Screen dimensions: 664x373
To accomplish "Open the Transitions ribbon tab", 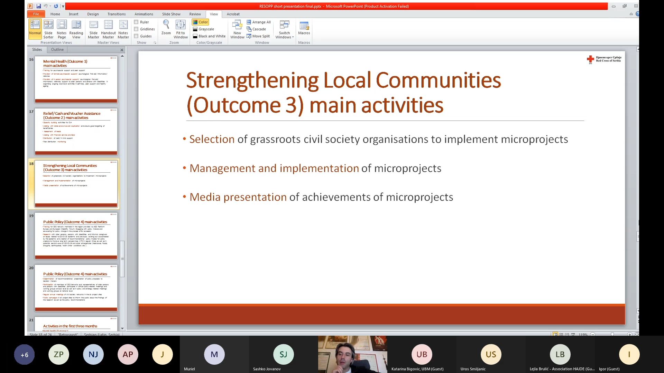I will 116,14.
